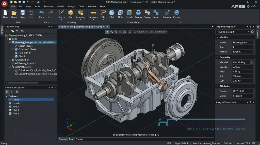Screen dimensions: 260x145
Task: Click the zoom-to-fit icon in viewport toolbar
Action: click(124, 32)
